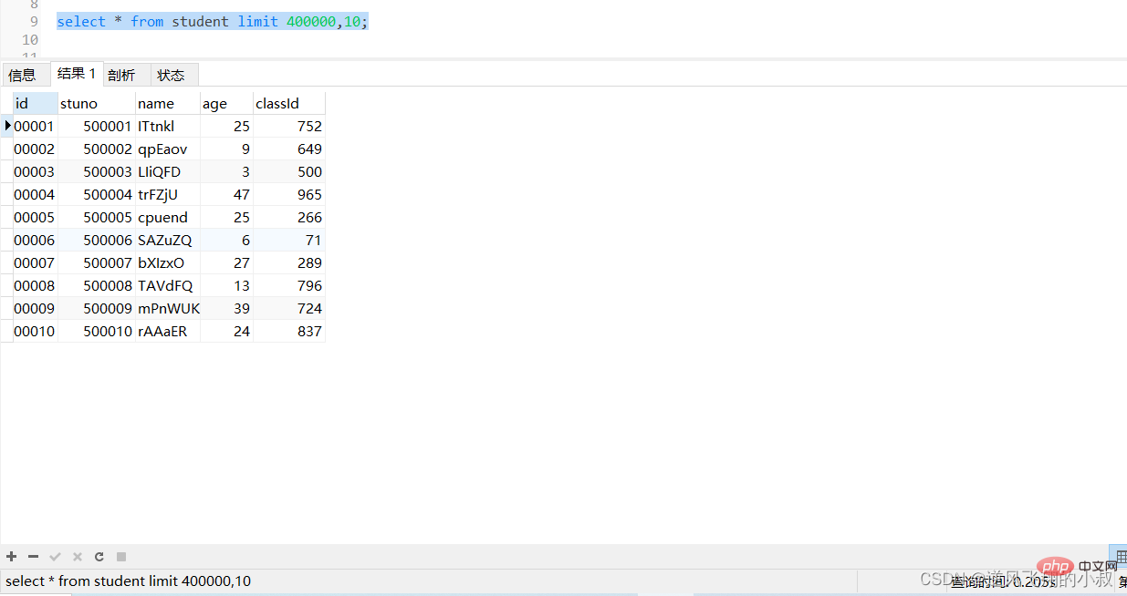This screenshot has height=596, width=1127.
Task: Add a new record with plus icon
Action: click(12, 556)
